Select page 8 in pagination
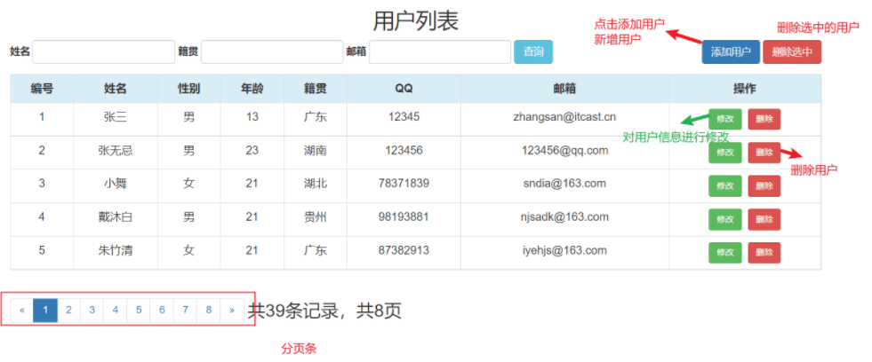872x362 pixels. click(209, 311)
